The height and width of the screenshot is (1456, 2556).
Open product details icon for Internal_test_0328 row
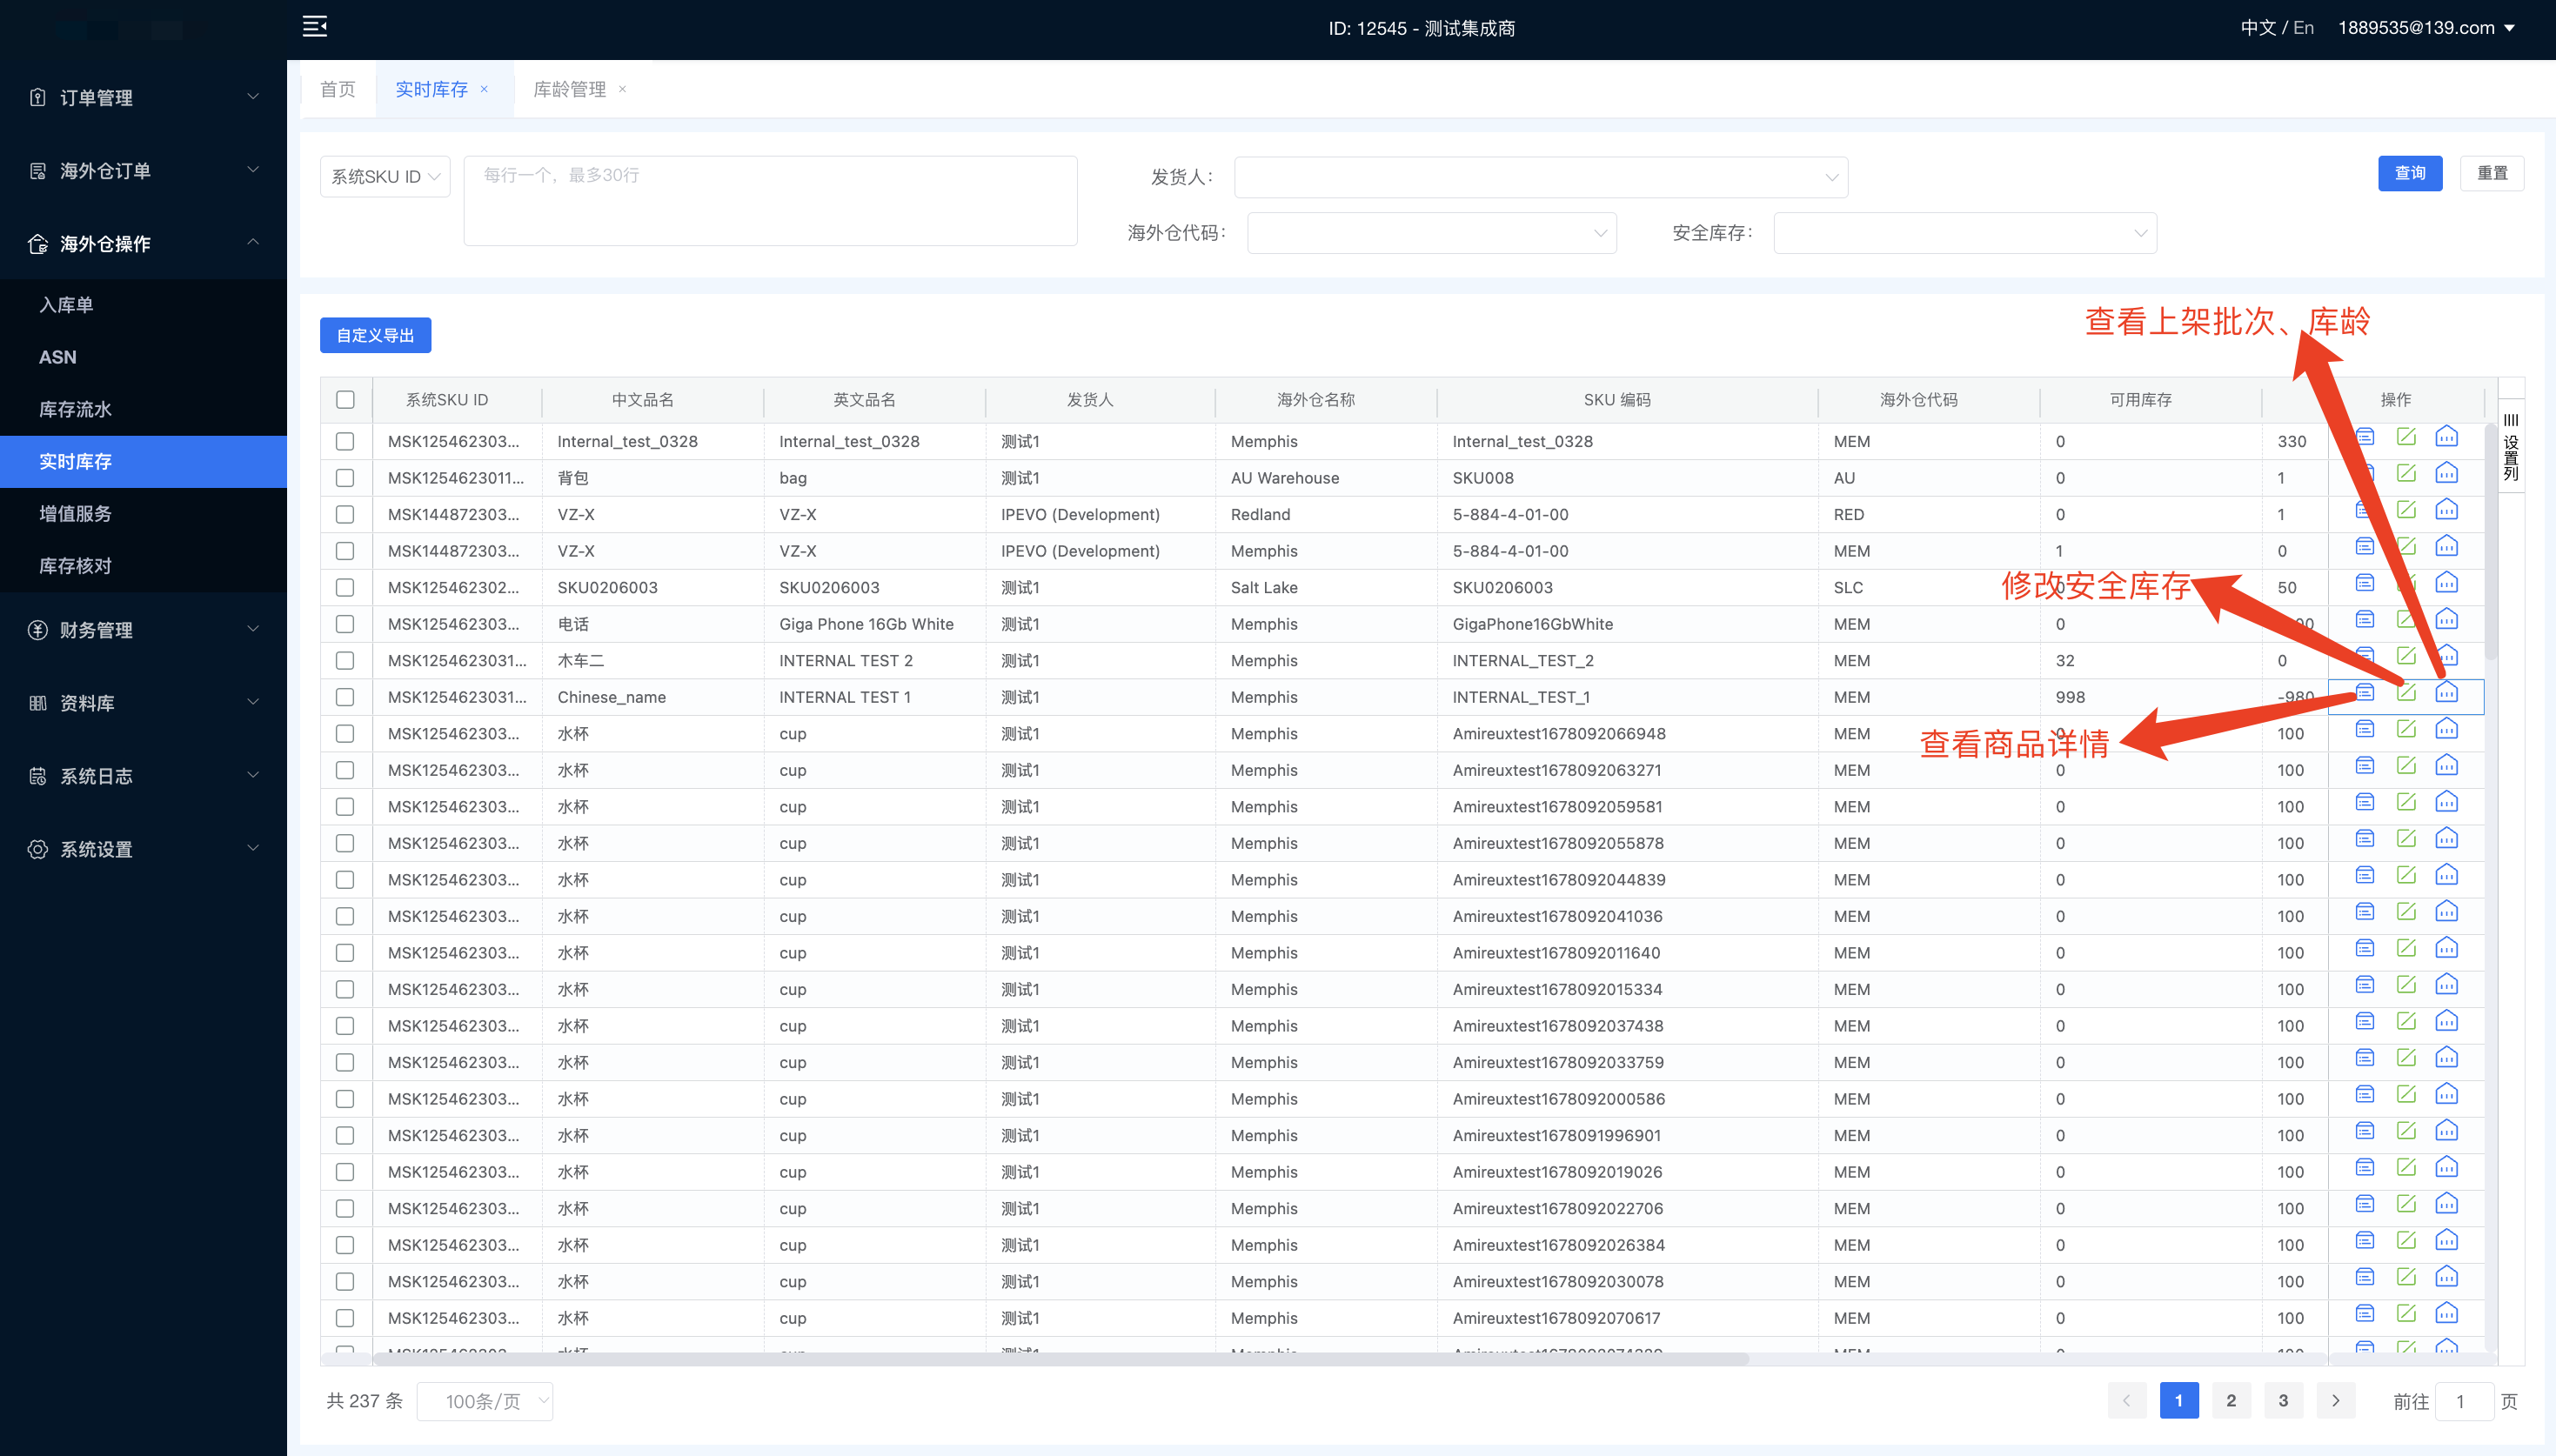click(x=2365, y=437)
